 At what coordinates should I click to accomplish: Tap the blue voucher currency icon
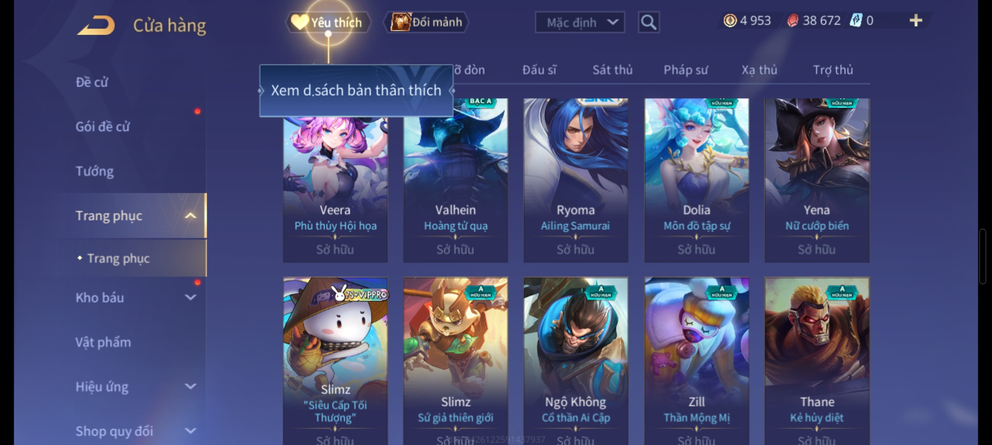point(856,21)
